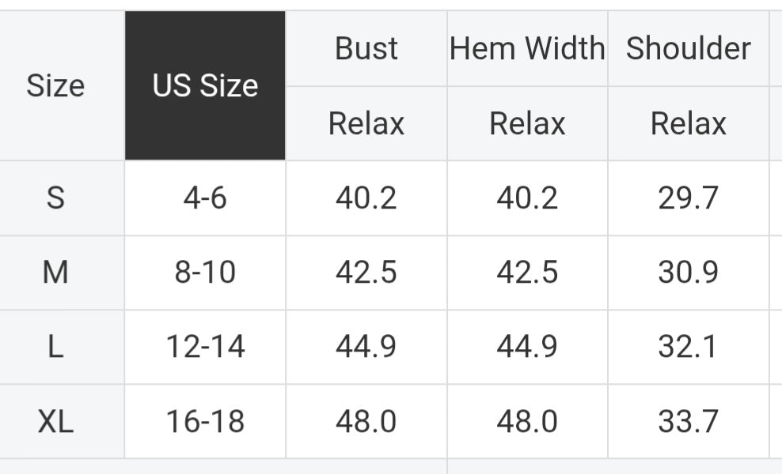Click the Bust header cell

coord(366,48)
